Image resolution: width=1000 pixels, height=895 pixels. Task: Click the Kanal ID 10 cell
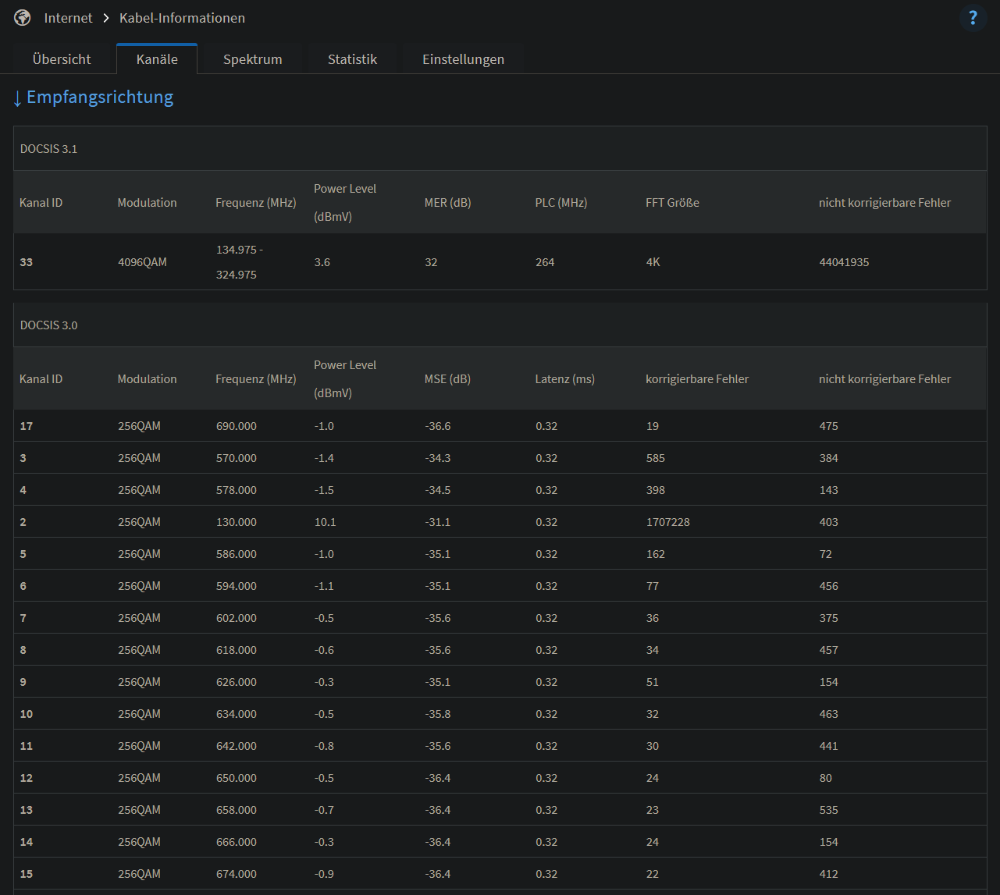click(27, 714)
